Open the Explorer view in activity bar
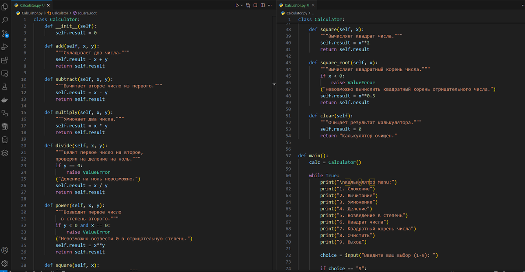Viewport: 525px width, 272px height. pos(5,7)
